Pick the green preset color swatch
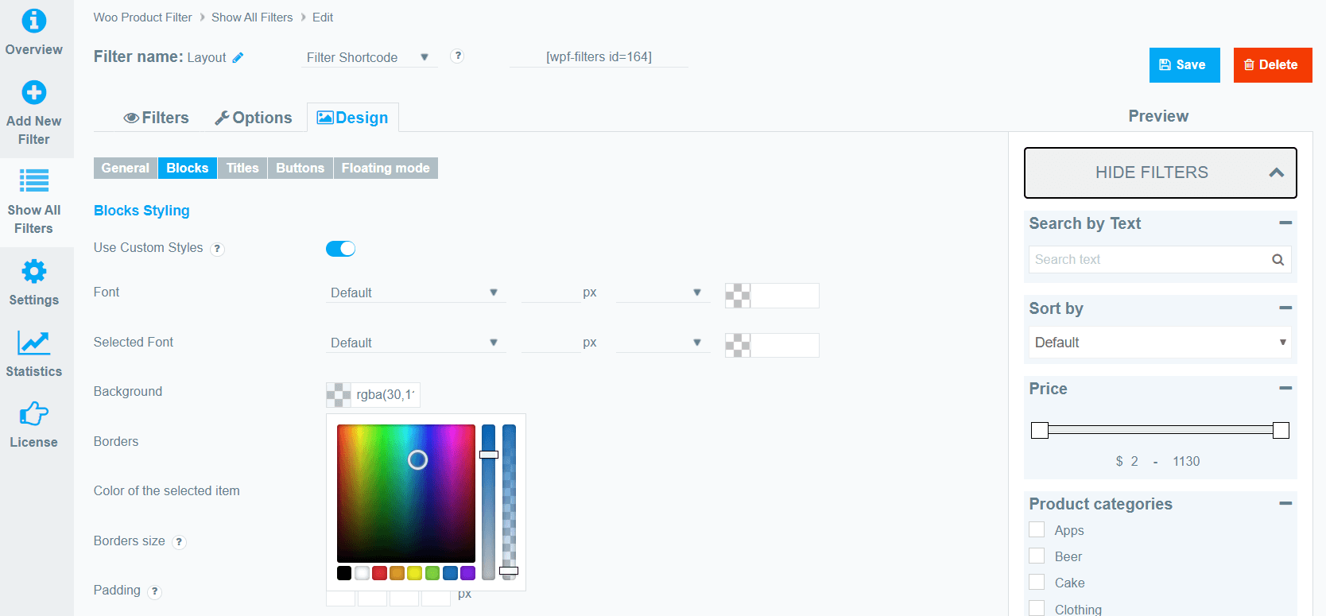Image resolution: width=1326 pixels, height=616 pixels. 432,573
